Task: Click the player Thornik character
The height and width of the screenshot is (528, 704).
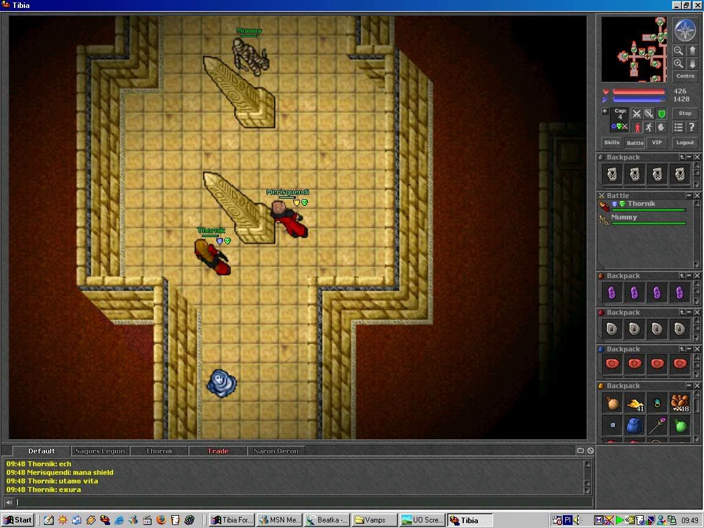Action: 212,257
